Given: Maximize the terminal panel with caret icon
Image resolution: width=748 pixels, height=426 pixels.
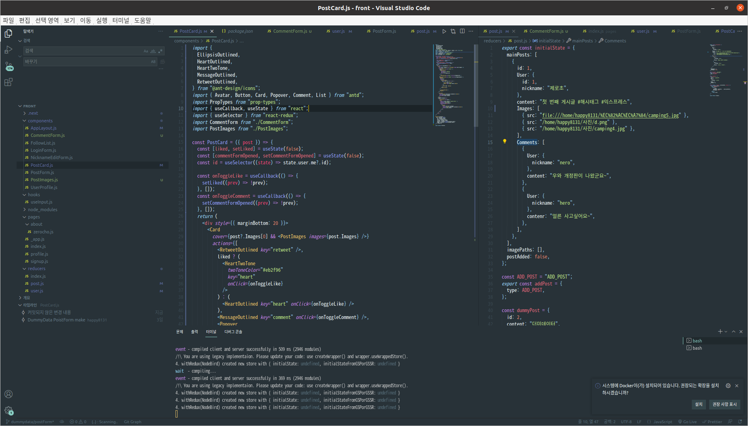Looking at the screenshot, I should point(734,332).
